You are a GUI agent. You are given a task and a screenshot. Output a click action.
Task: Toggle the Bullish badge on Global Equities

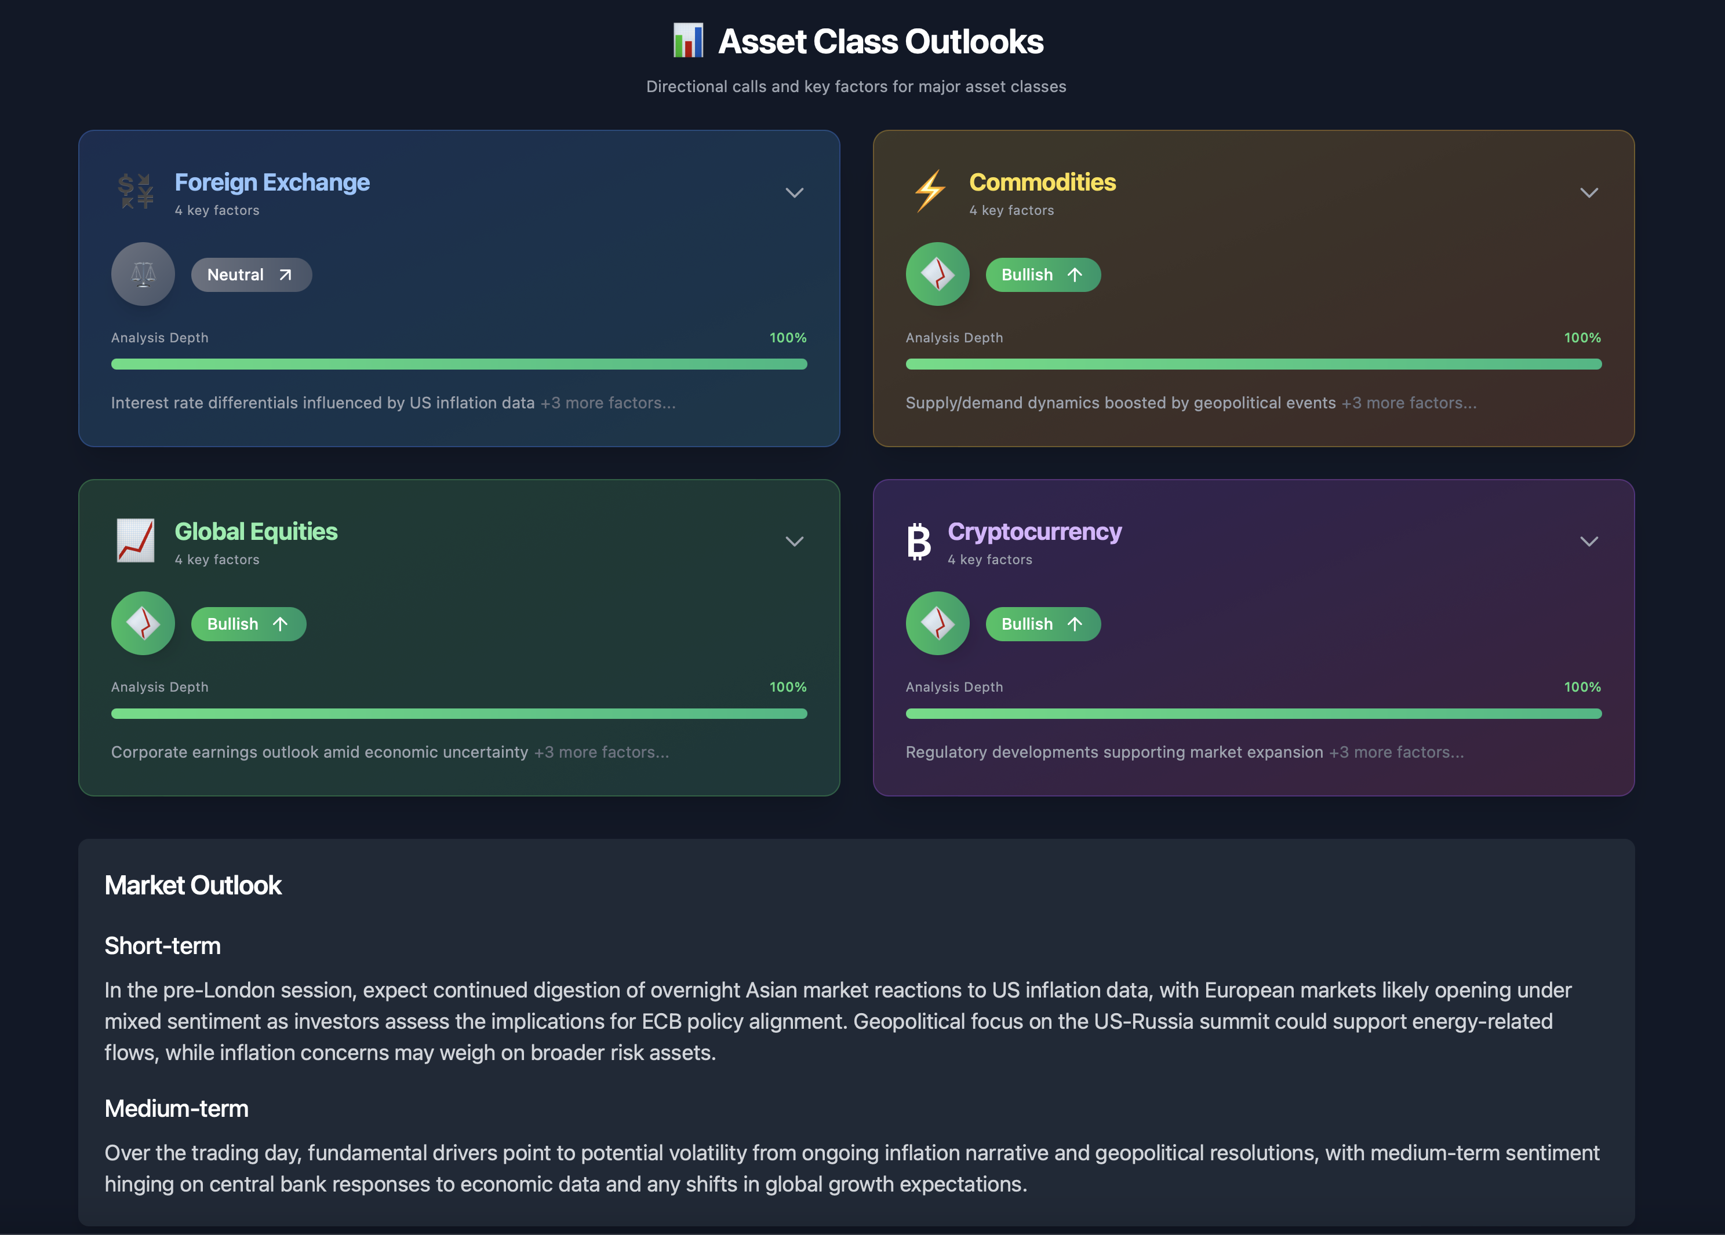248,623
